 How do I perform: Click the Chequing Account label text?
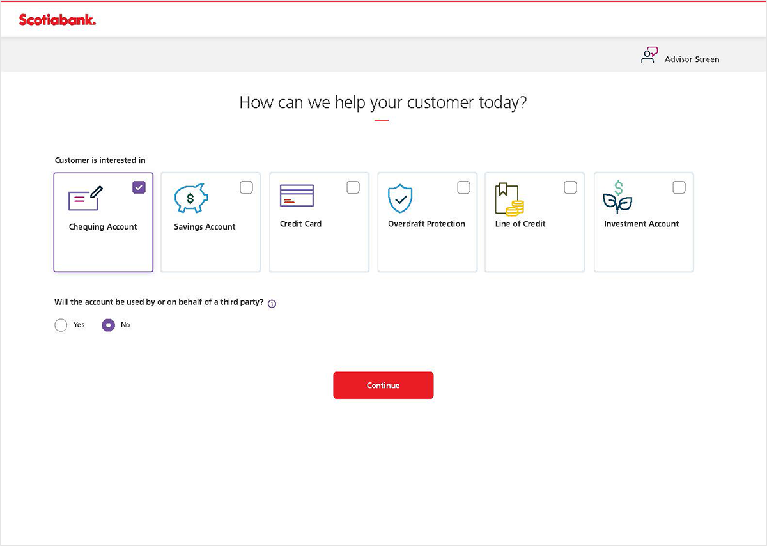103,227
